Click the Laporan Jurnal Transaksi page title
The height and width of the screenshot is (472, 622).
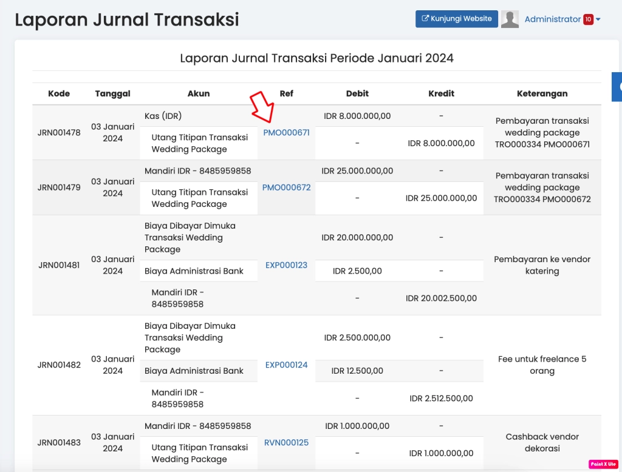point(127,19)
